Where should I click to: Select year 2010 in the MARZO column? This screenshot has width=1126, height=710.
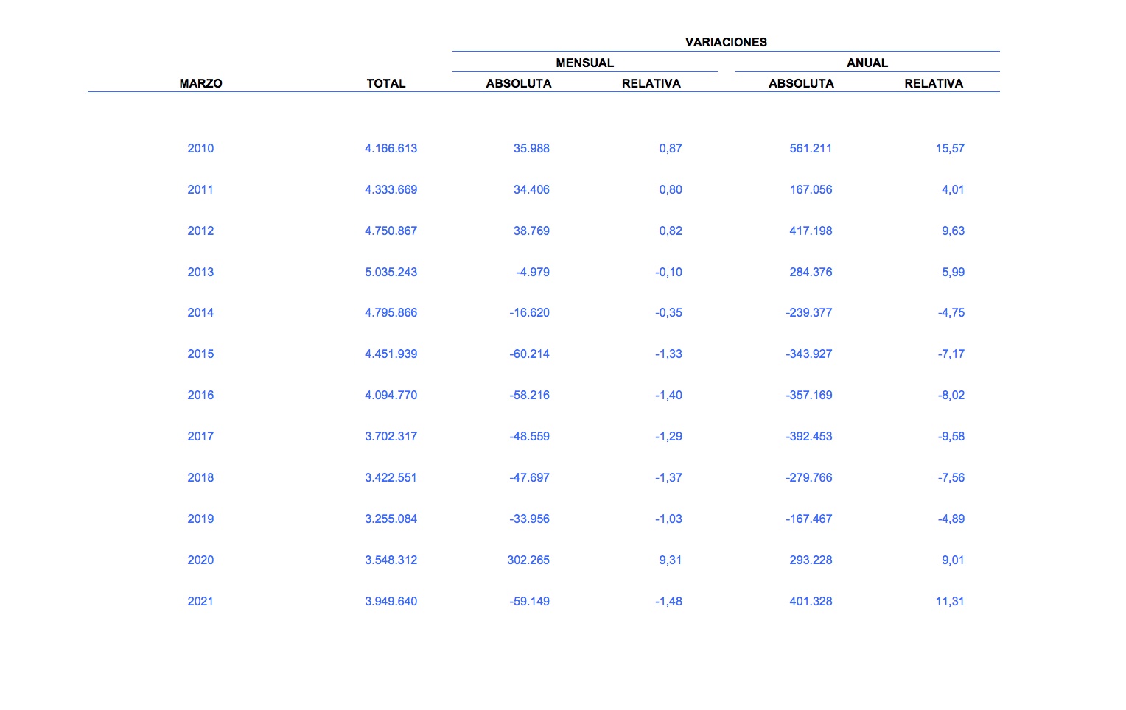[x=200, y=148]
